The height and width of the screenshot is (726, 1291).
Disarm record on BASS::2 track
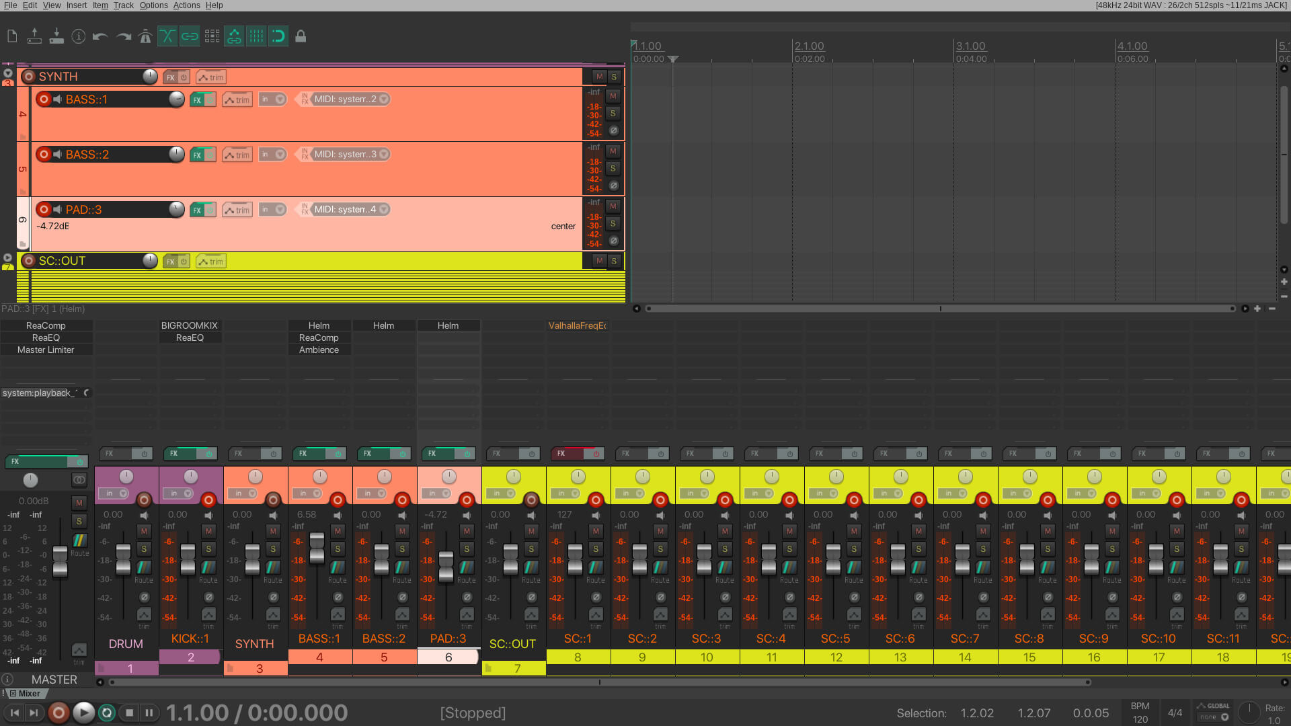coord(44,155)
